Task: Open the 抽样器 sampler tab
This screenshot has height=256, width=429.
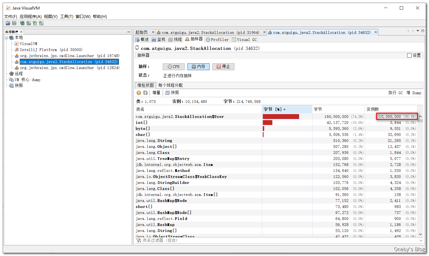Action: click(194, 39)
